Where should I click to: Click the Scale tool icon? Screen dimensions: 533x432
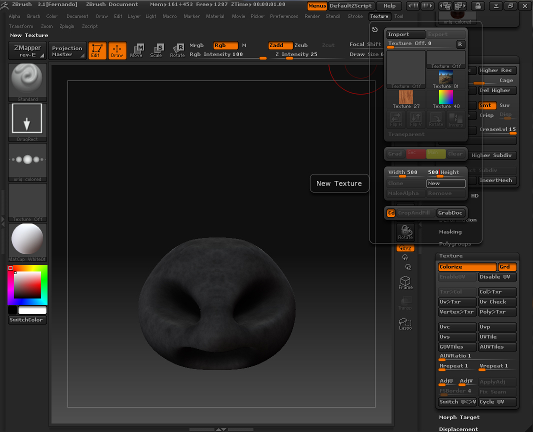tap(156, 50)
